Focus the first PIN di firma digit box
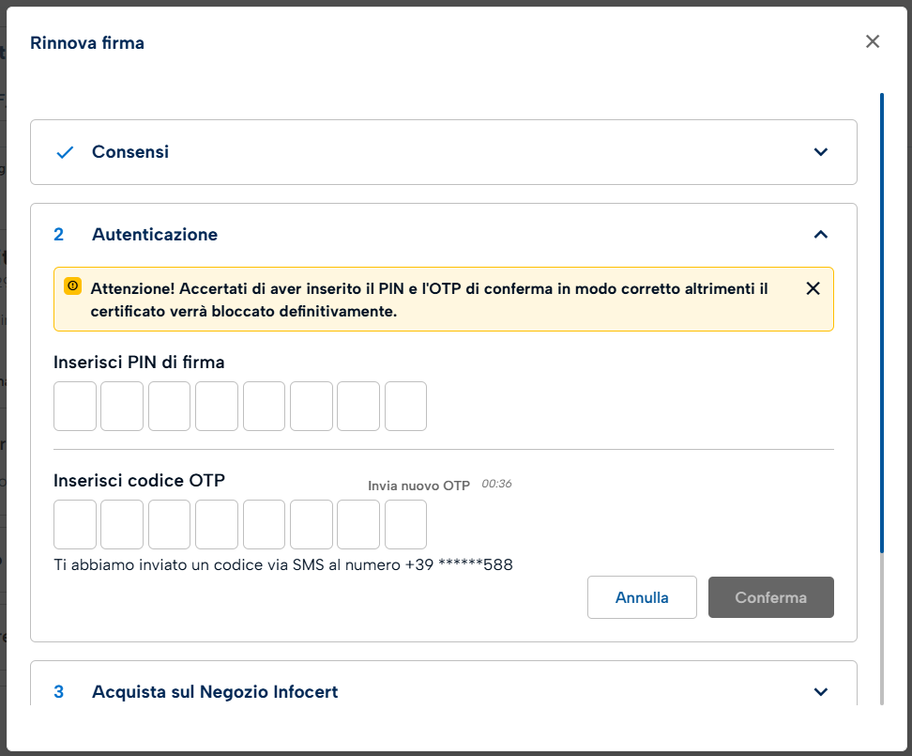The width and height of the screenshot is (912, 756). [75, 406]
